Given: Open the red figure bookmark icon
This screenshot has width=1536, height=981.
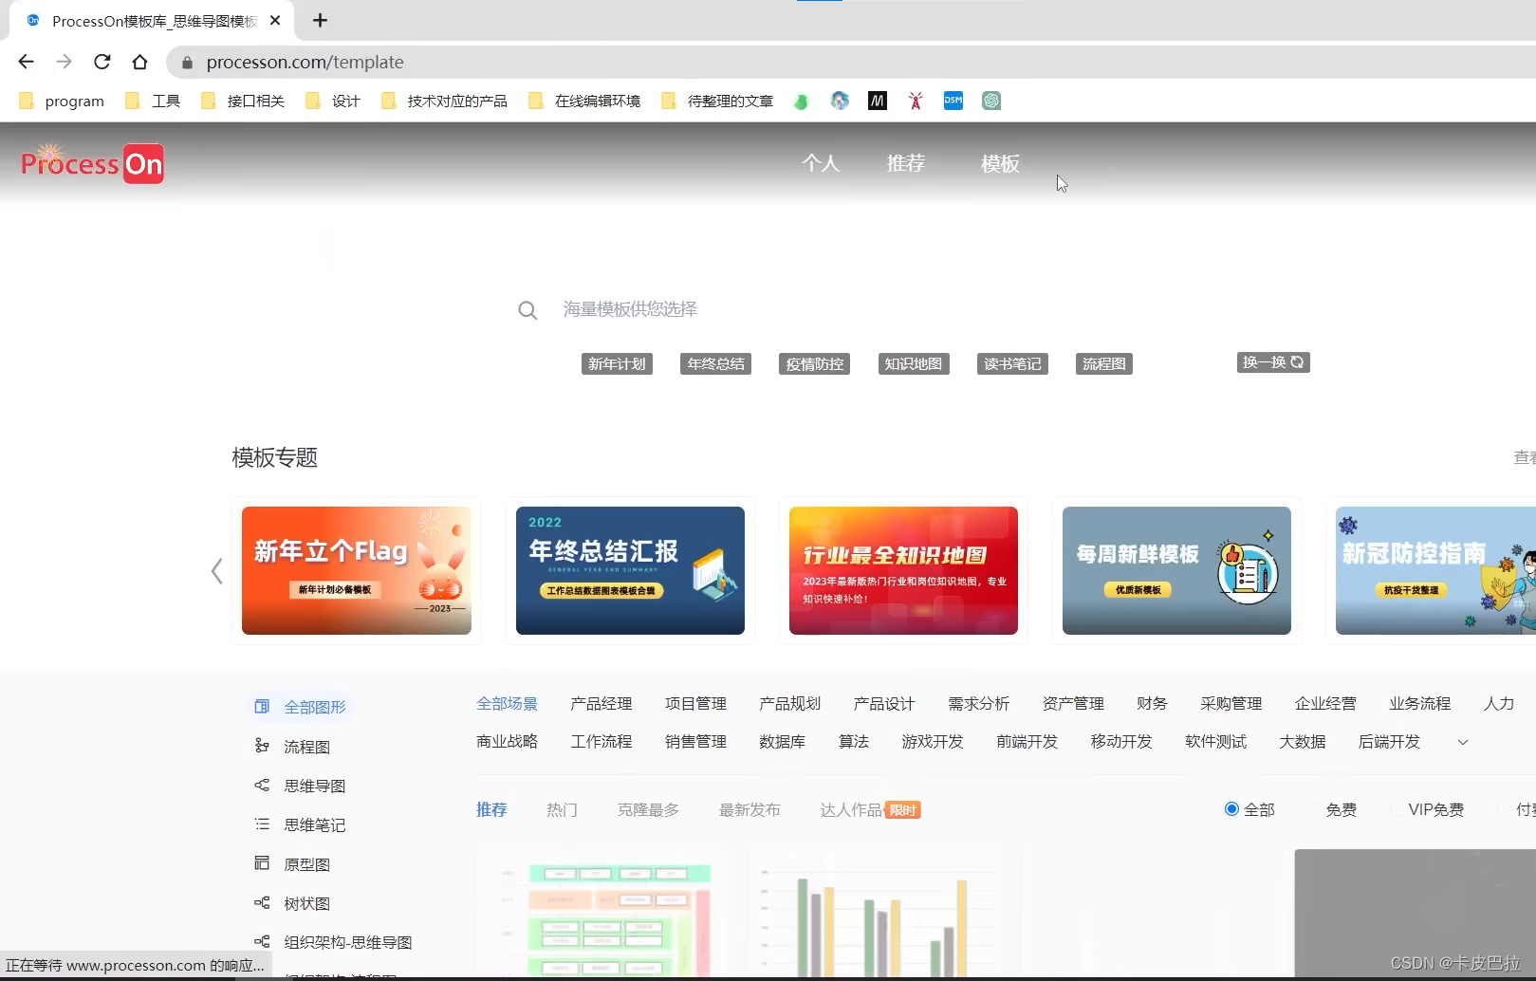Looking at the screenshot, I should tap(916, 101).
